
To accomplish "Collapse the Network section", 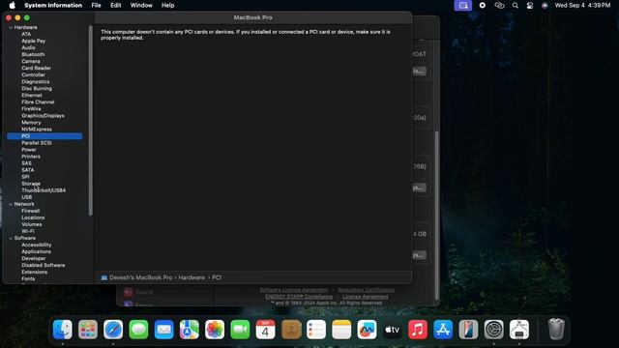I will point(11,204).
